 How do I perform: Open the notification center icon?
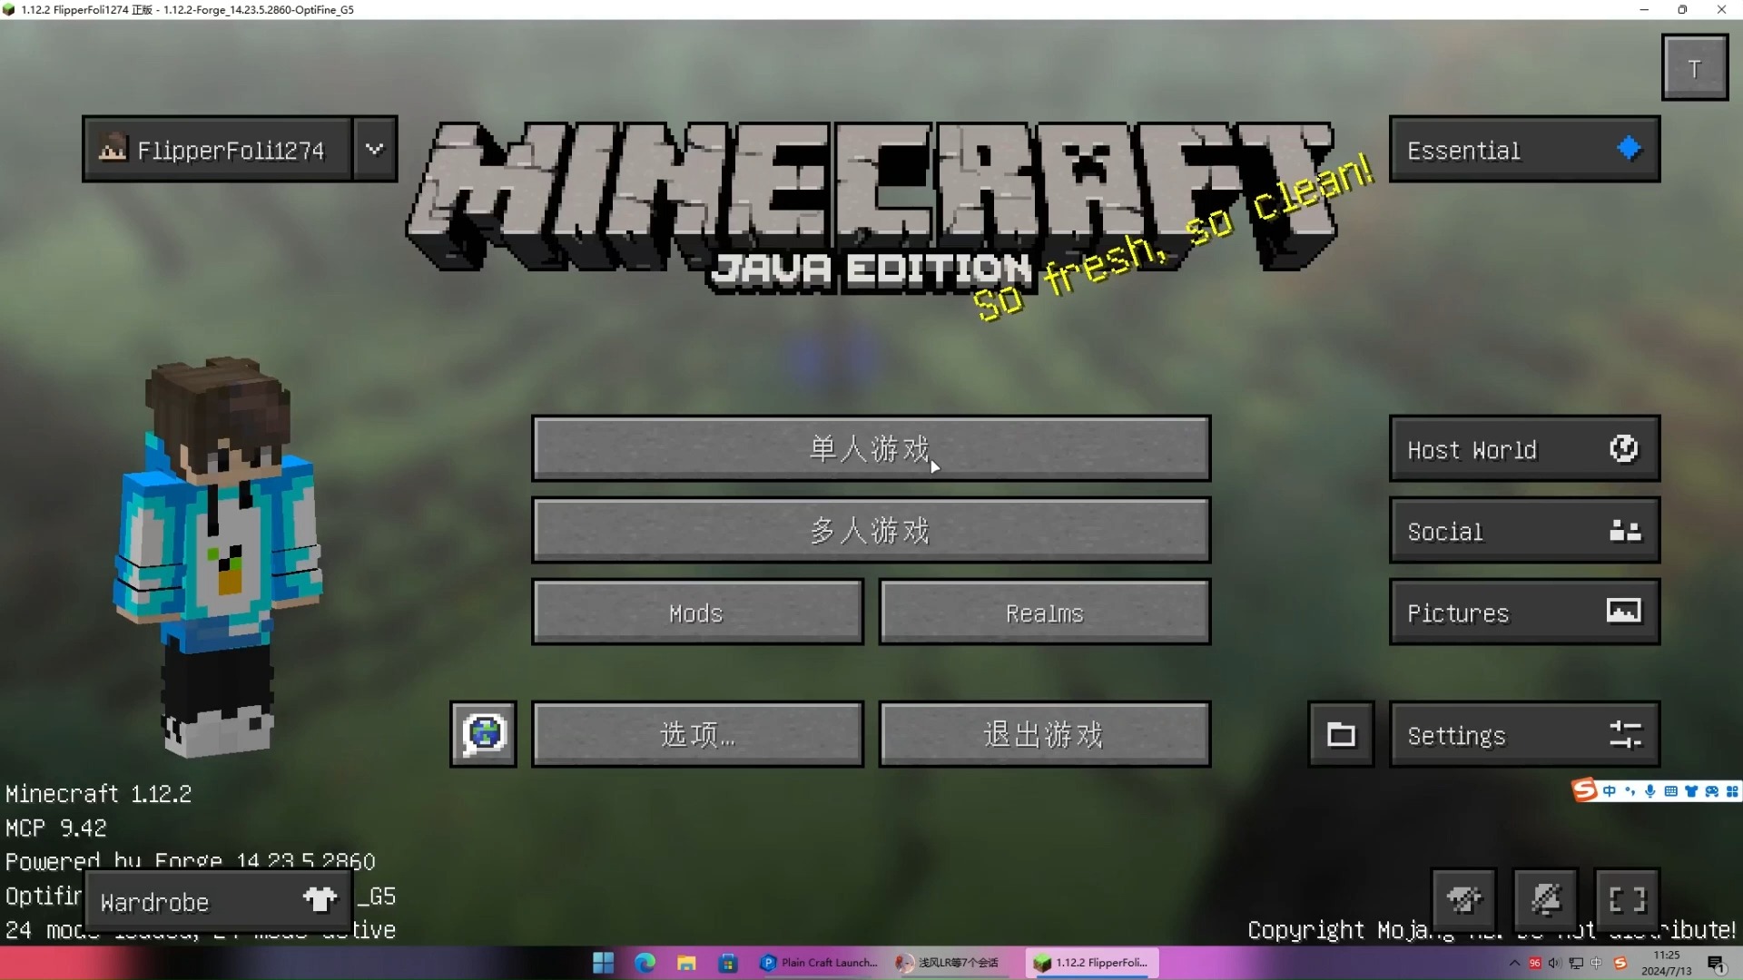1717,963
